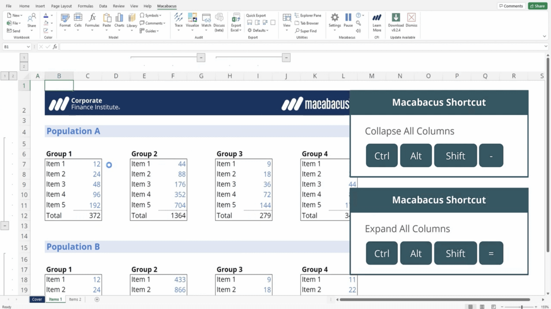Click the Share button
This screenshot has width=551, height=309.
pos(537,6)
